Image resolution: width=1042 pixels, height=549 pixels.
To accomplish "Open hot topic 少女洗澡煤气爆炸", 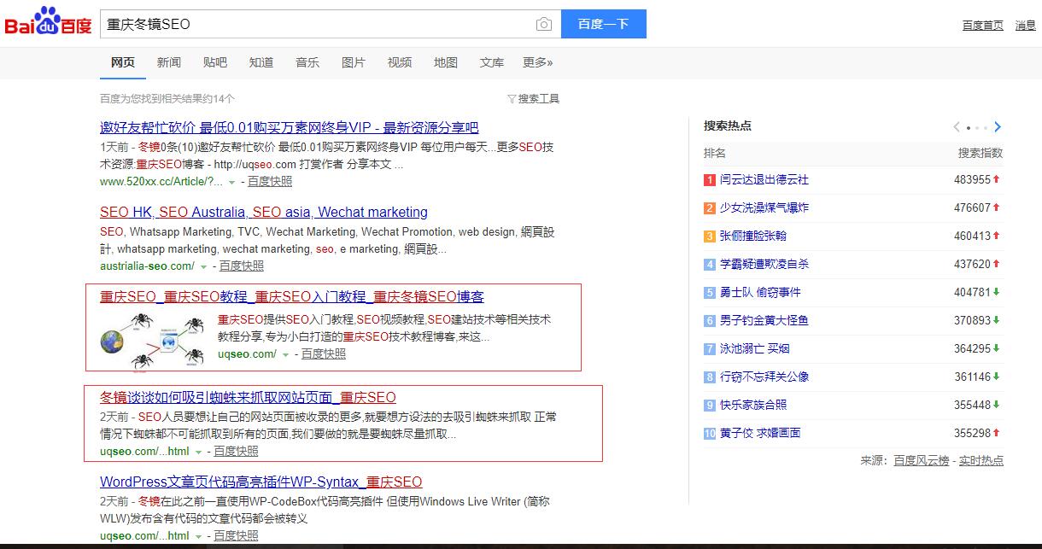I will [764, 208].
